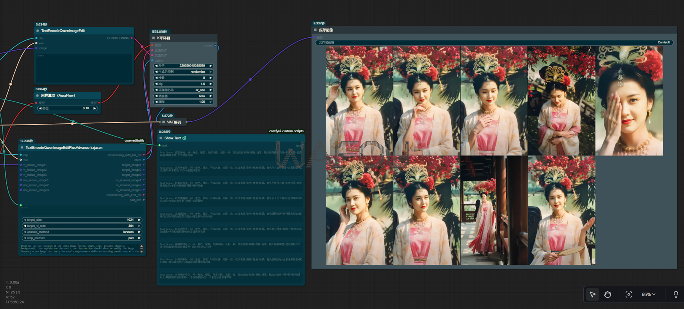Collapse the VAE解码 node square toggle
Viewport: 684px width, 309px height.
(x=164, y=122)
